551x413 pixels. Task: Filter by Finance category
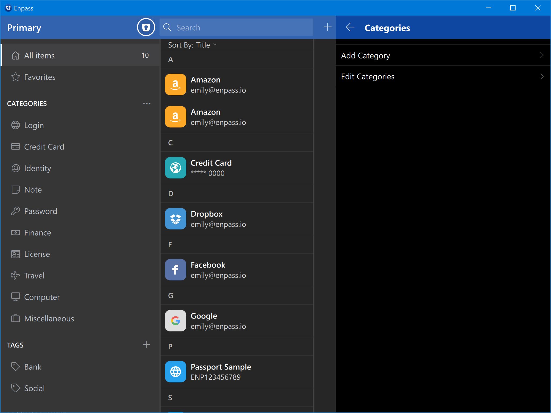80,233
